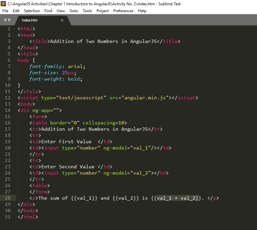The height and width of the screenshot is (230, 257).
Task: Close the index.htm tab
Action: pos(62,20)
